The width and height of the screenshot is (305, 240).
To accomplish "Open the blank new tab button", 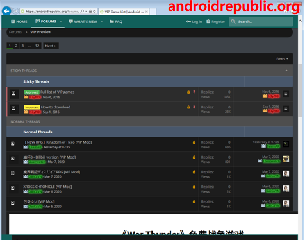I will (152, 12).
